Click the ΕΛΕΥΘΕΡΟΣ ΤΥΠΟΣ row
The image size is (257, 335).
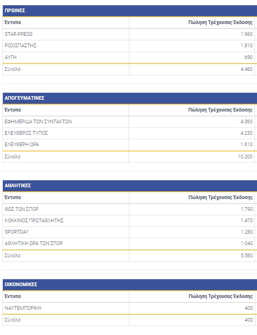(130, 134)
